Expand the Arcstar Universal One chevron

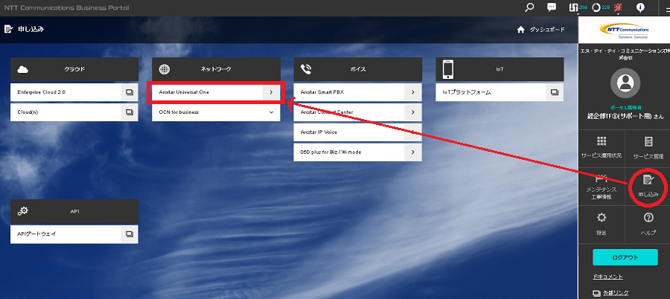click(271, 92)
